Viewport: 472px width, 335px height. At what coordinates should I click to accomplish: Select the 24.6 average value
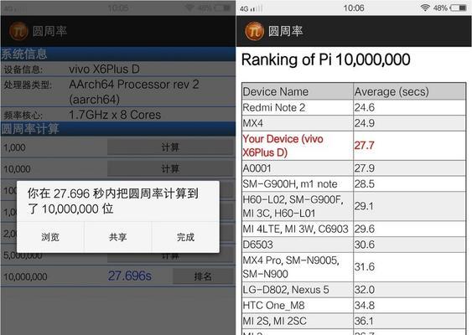[x=365, y=107]
